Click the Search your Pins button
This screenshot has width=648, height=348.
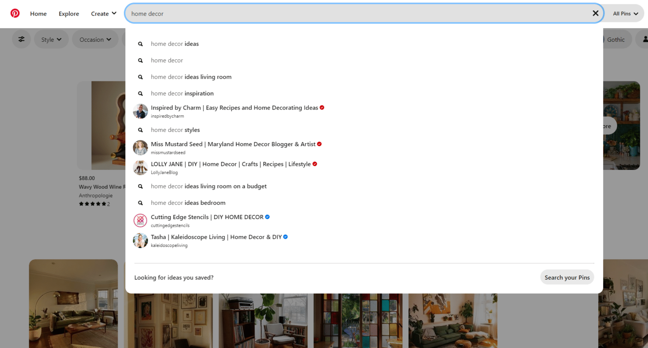[x=567, y=277]
